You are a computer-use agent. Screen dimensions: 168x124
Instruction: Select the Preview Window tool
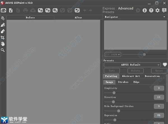[x=3, y=19]
